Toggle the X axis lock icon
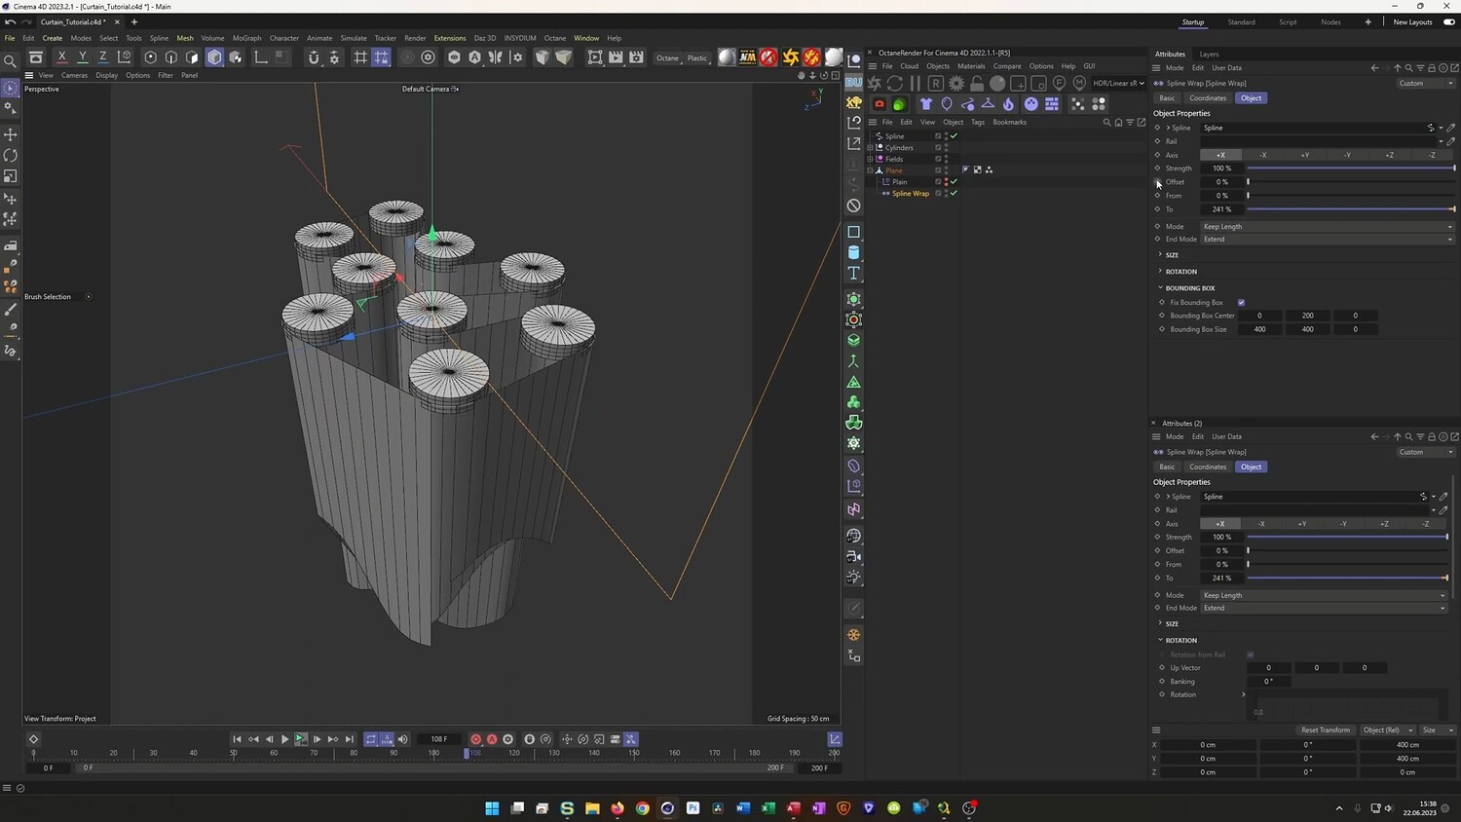This screenshot has height=822, width=1461. tap(61, 57)
